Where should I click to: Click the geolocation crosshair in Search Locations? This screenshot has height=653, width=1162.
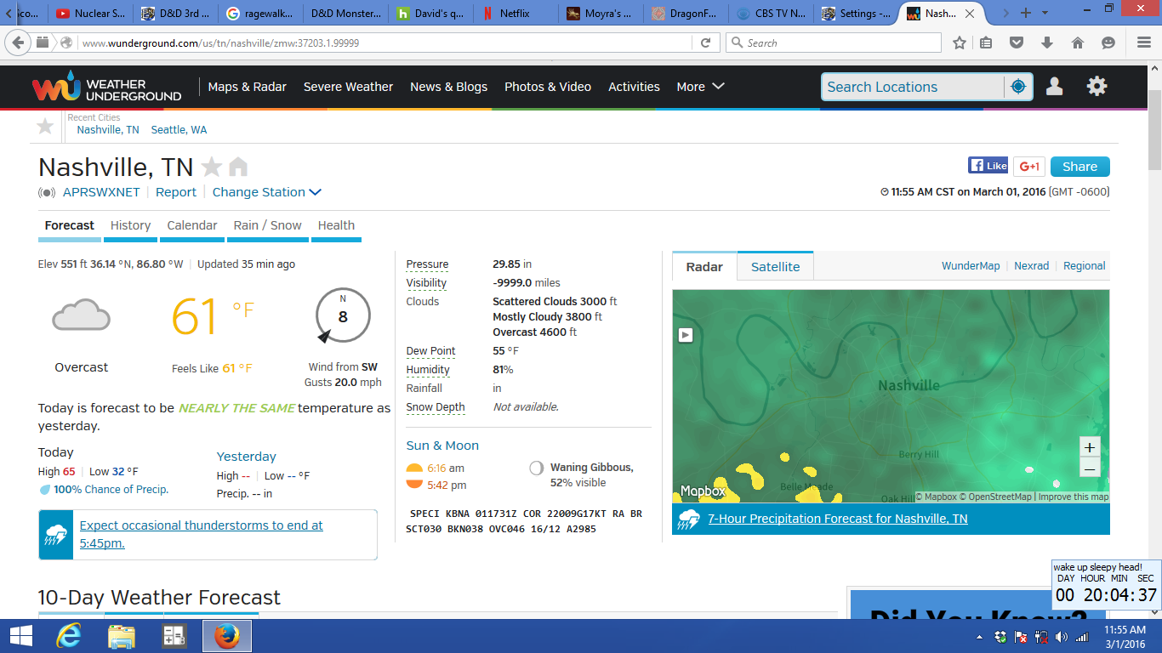click(x=1017, y=86)
